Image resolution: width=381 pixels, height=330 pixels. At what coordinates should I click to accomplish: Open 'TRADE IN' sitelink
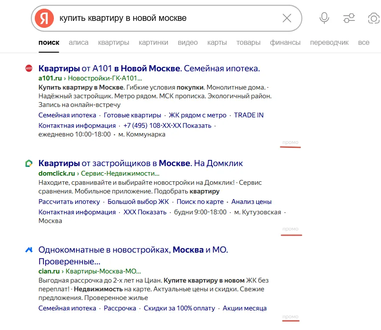[x=249, y=115]
